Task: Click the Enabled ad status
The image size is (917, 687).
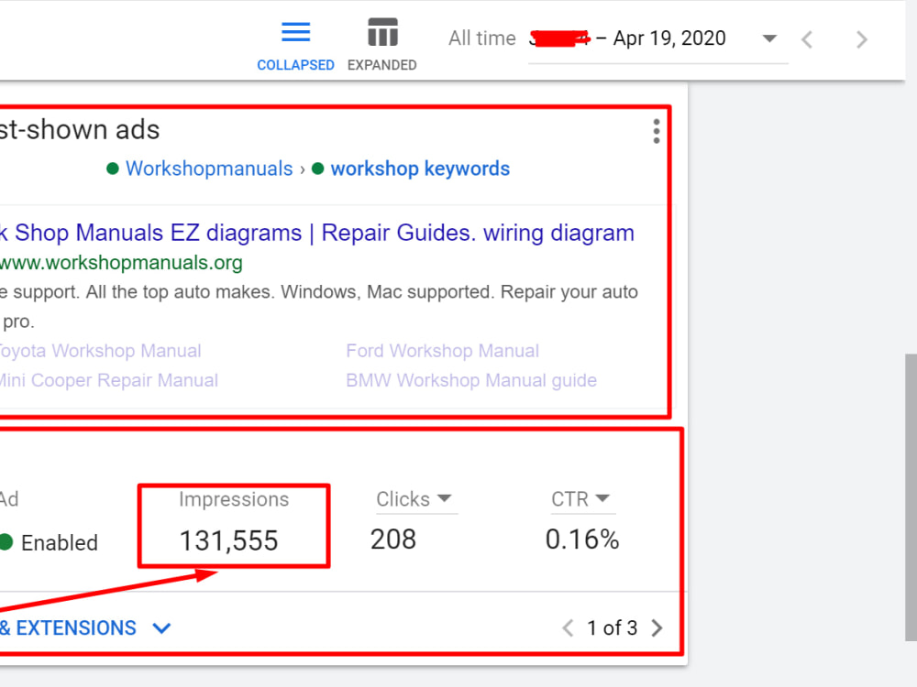Action: click(x=50, y=542)
